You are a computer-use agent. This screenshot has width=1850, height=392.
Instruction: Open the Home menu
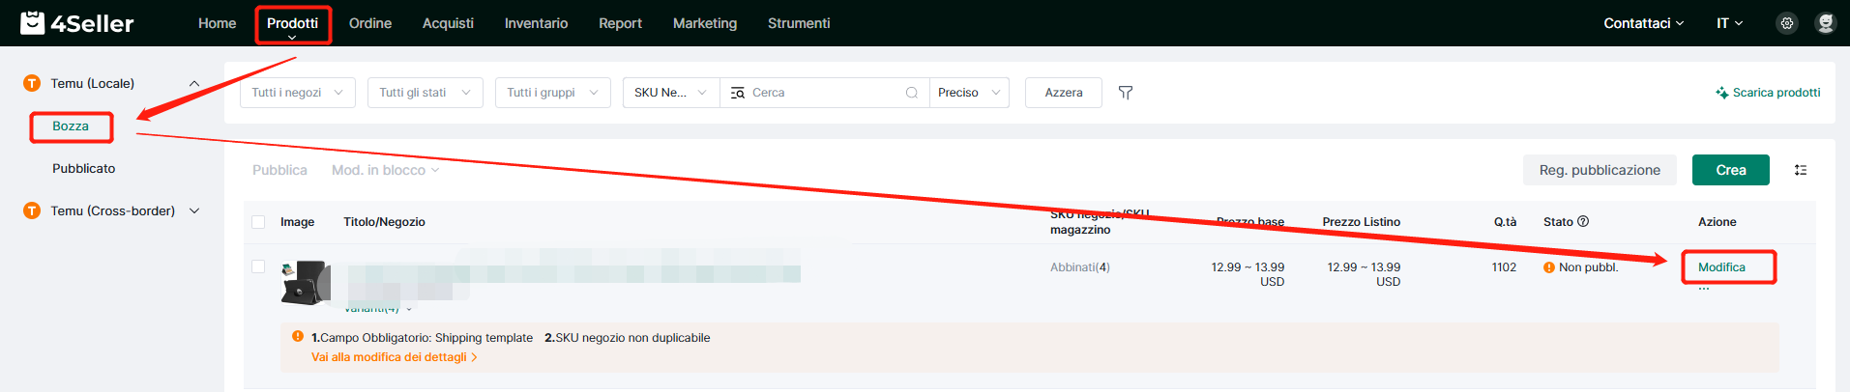[x=217, y=23]
